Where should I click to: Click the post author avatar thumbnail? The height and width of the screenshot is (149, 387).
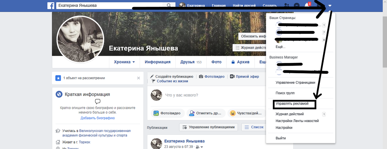tap(156, 144)
